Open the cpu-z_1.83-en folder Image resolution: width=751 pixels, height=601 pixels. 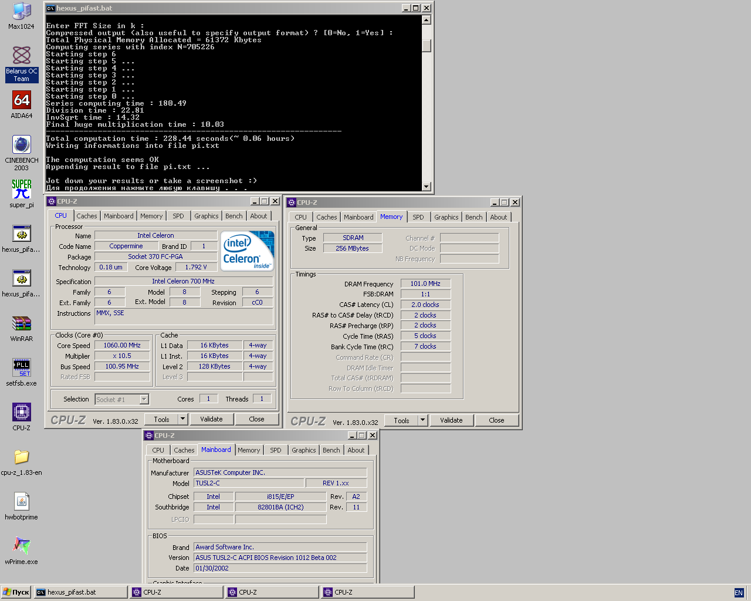(x=22, y=462)
